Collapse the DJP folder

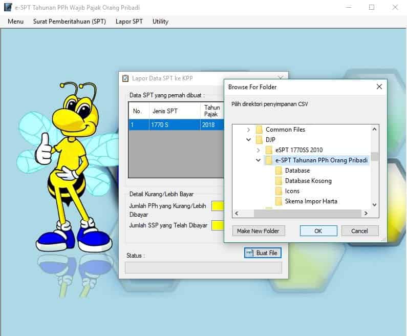click(248, 140)
